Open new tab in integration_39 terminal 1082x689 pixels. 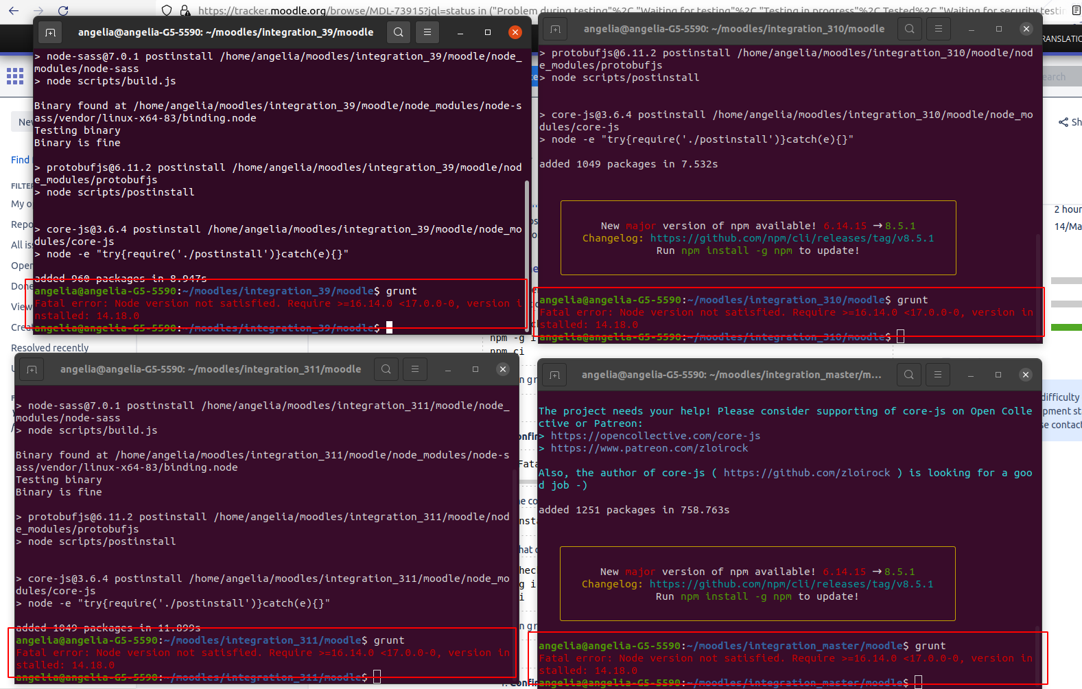coord(50,32)
